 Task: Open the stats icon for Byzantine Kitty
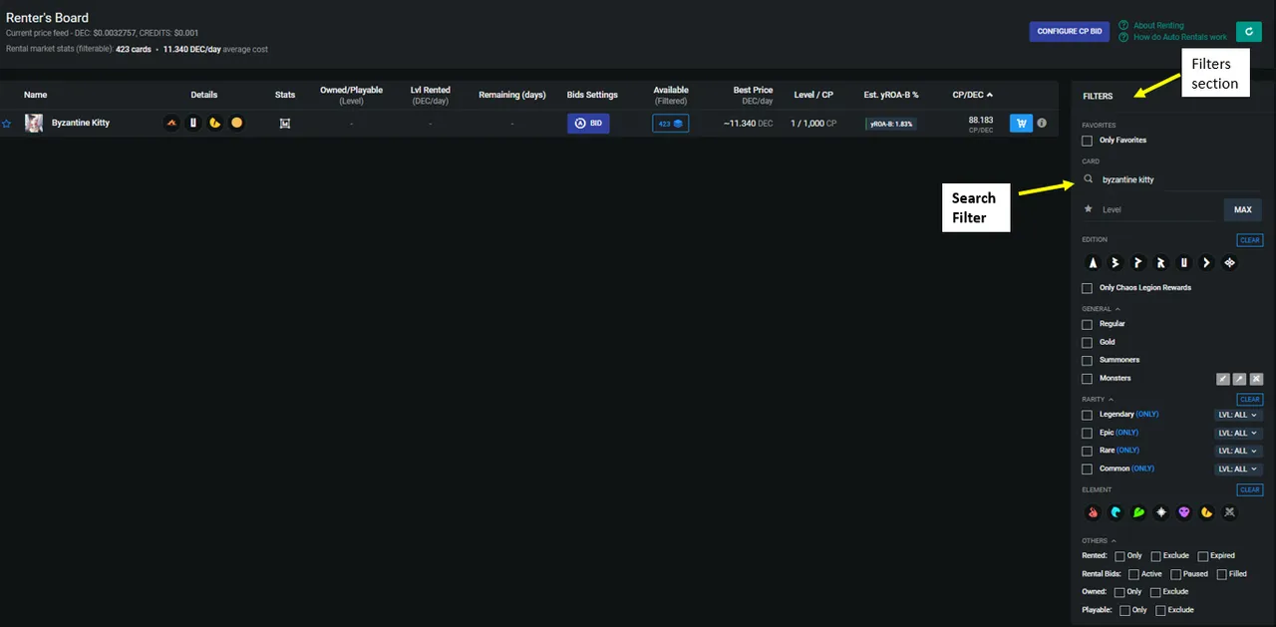coord(285,124)
